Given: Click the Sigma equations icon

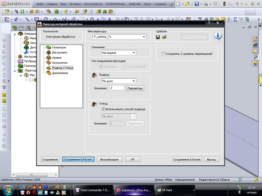Looking at the screenshot, I should [235, 19].
